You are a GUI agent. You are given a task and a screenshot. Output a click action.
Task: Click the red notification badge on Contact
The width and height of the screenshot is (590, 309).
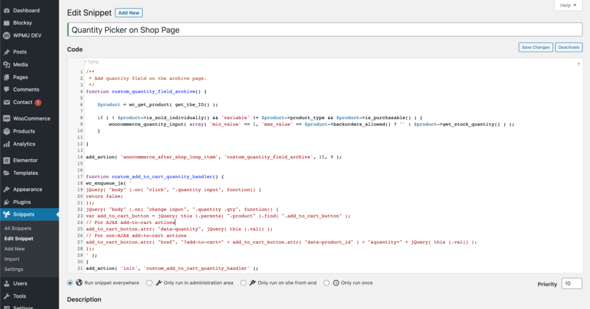point(38,102)
